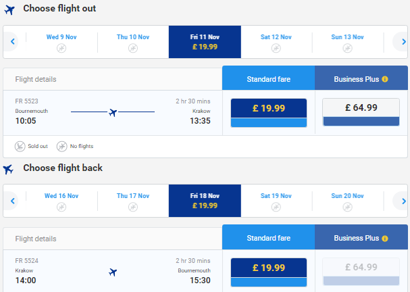Select outbound Standard fare £19.99 price

pyautogui.click(x=269, y=113)
